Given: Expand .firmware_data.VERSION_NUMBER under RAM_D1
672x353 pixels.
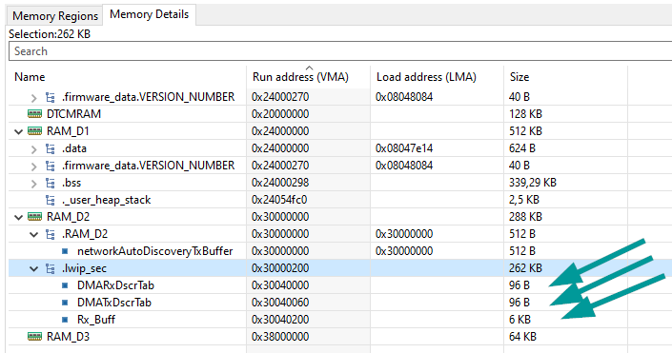Looking at the screenshot, I should pyautogui.click(x=34, y=167).
